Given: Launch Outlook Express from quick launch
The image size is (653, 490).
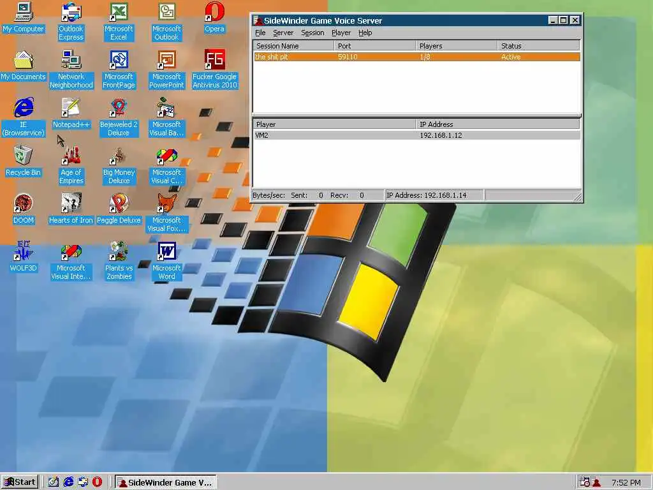Looking at the screenshot, I should [x=82, y=482].
